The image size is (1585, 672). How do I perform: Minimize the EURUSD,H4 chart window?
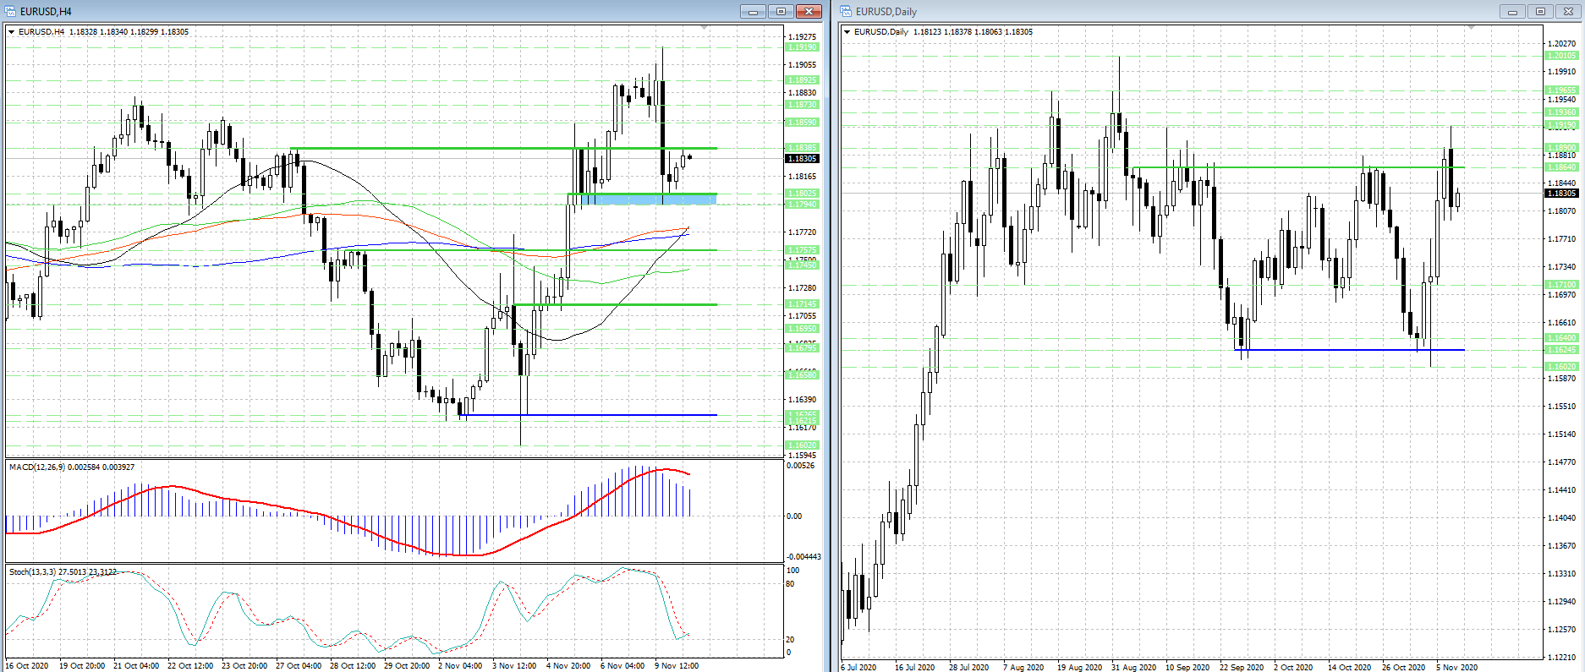pos(752,11)
